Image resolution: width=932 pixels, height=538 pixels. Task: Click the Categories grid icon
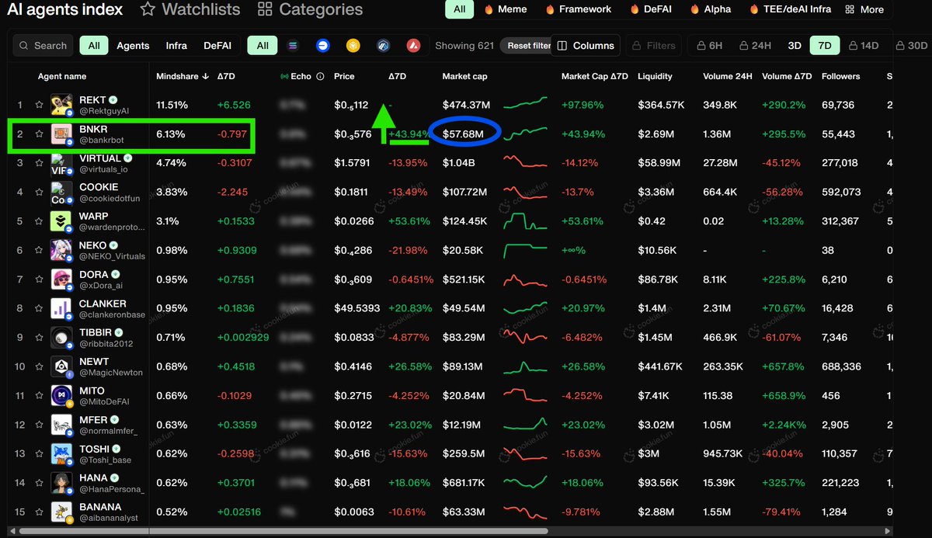coord(265,9)
